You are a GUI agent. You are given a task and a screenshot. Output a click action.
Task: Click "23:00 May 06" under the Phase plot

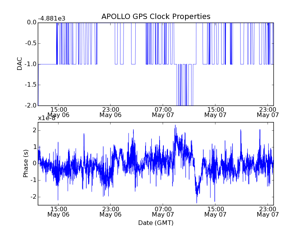[x=111, y=212]
